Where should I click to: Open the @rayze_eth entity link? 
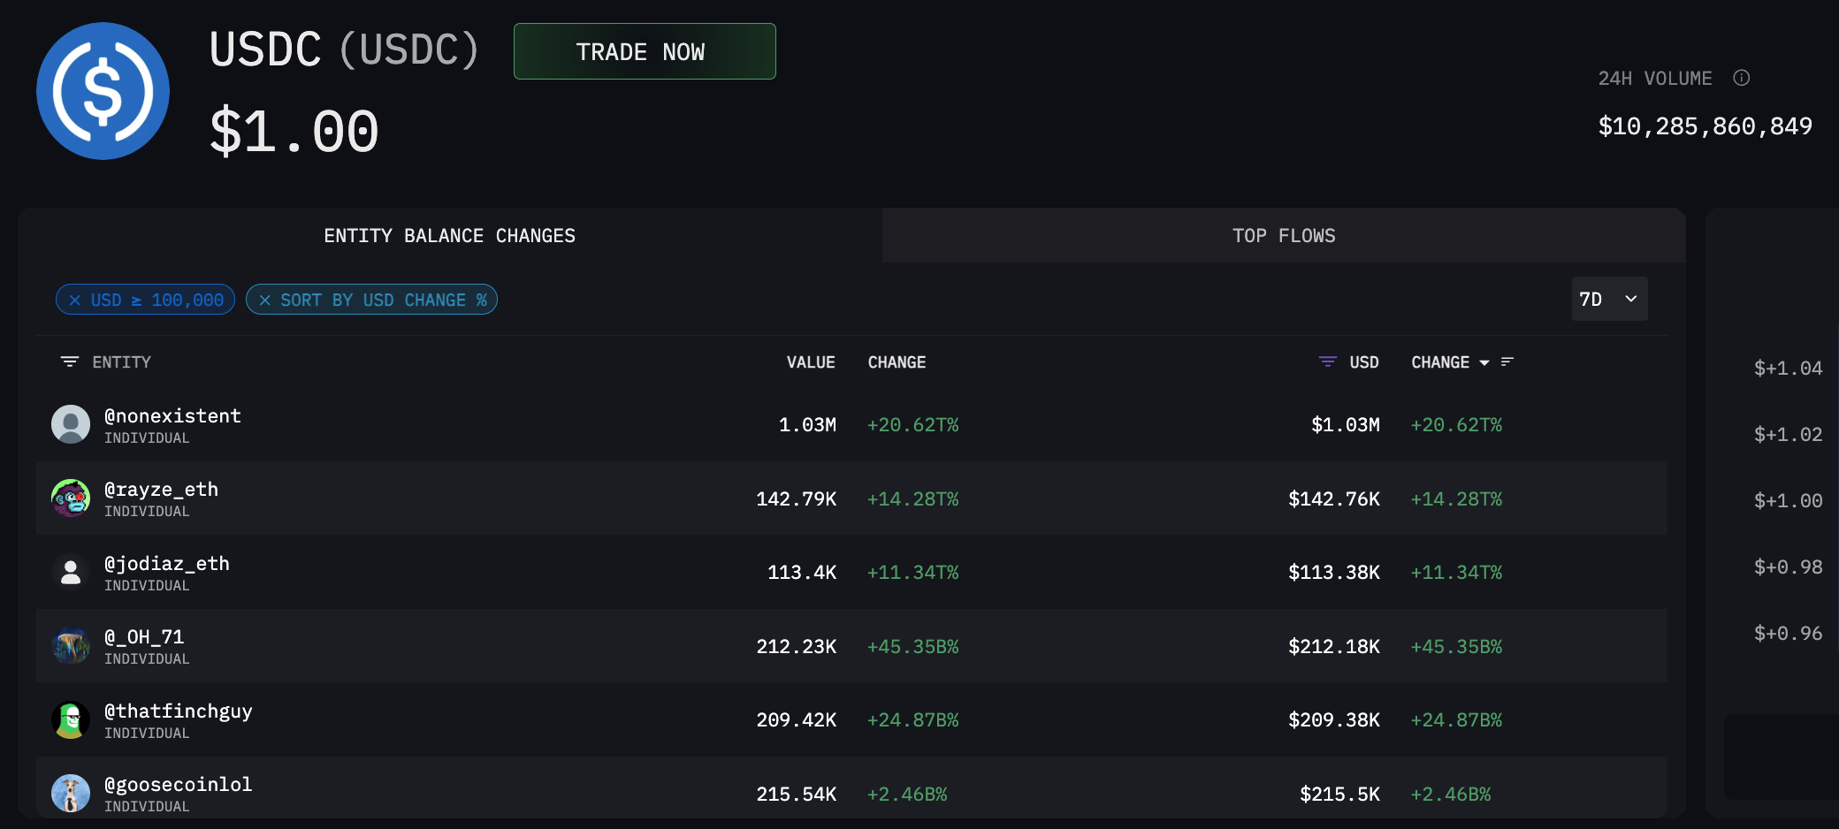pos(161,489)
